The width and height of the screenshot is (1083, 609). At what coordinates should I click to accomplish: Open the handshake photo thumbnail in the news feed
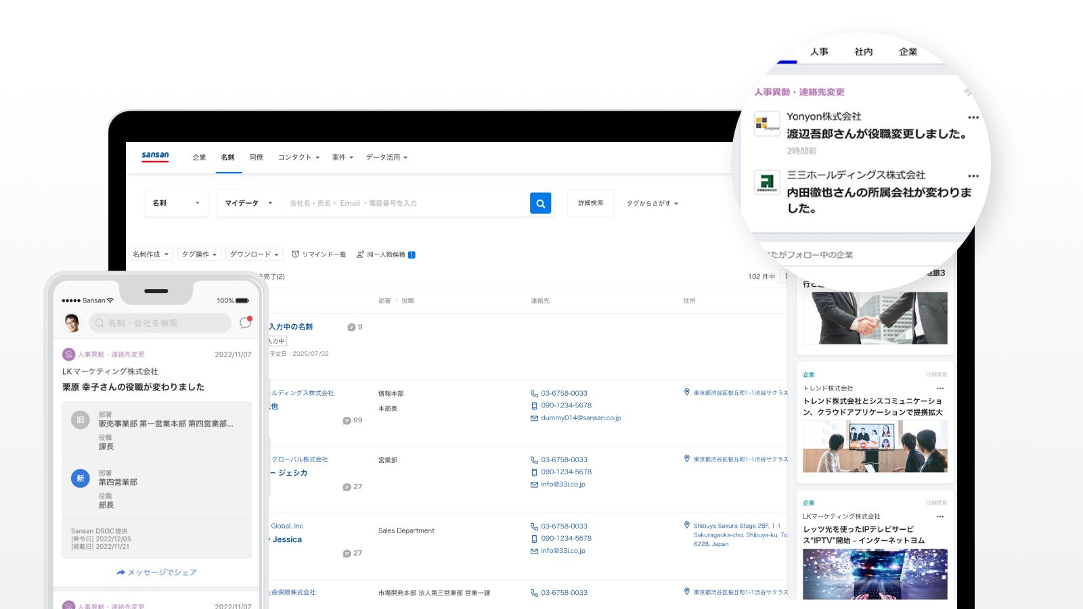point(875,318)
